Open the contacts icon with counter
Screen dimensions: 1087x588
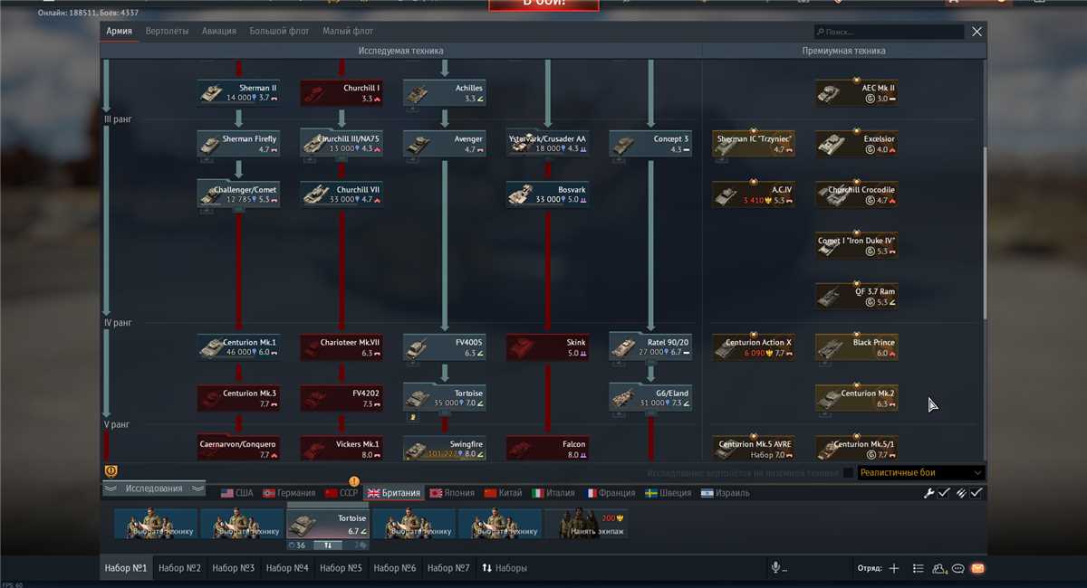(939, 568)
